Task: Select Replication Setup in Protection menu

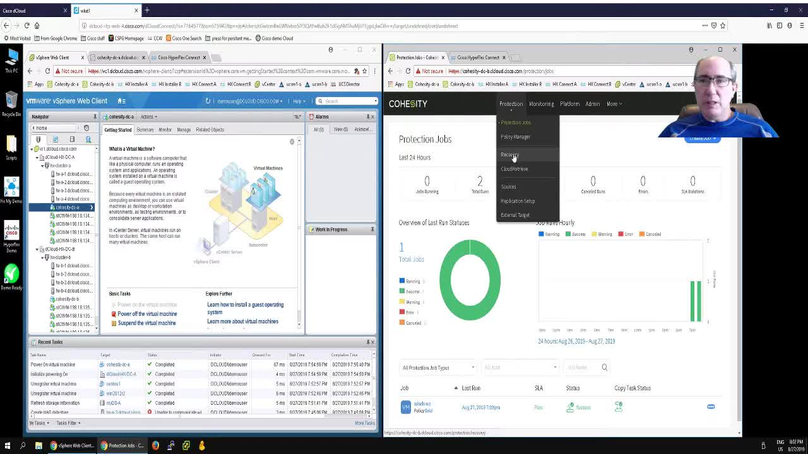Action: pos(518,201)
